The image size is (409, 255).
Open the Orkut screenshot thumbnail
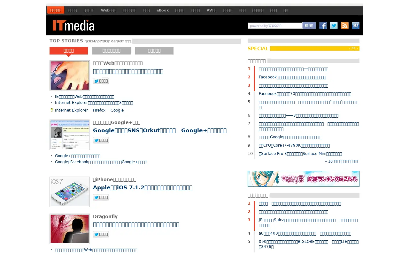click(x=70, y=135)
